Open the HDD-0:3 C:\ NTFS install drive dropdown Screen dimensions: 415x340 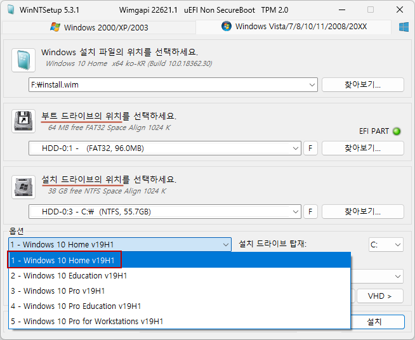point(295,212)
